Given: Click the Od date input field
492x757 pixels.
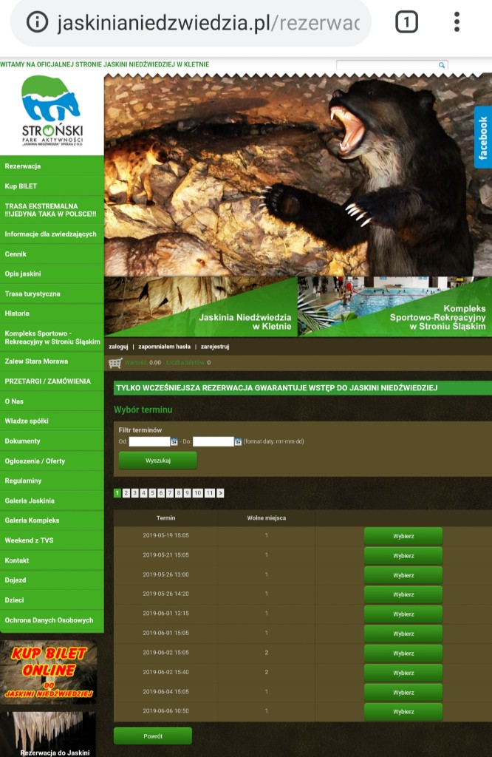Looking at the screenshot, I should (x=149, y=441).
